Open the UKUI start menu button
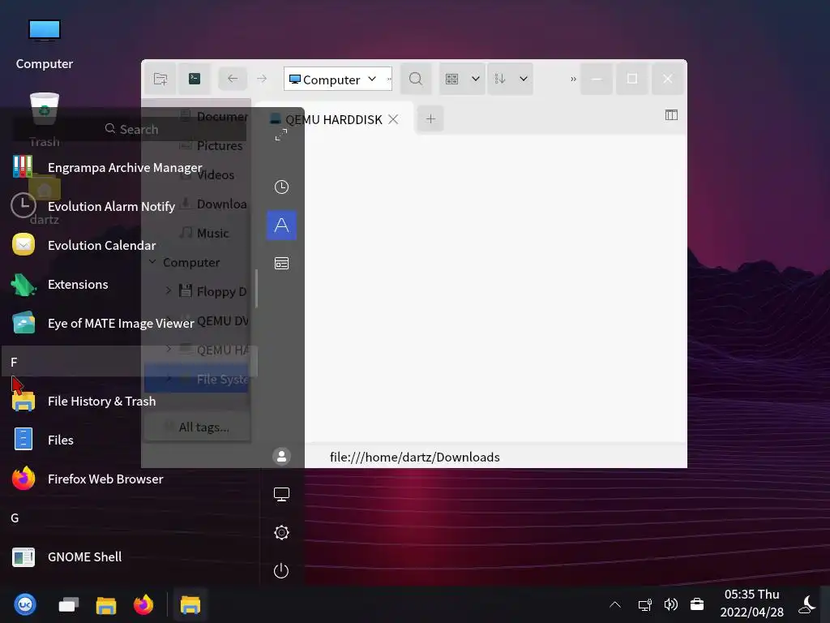 [x=25, y=604]
